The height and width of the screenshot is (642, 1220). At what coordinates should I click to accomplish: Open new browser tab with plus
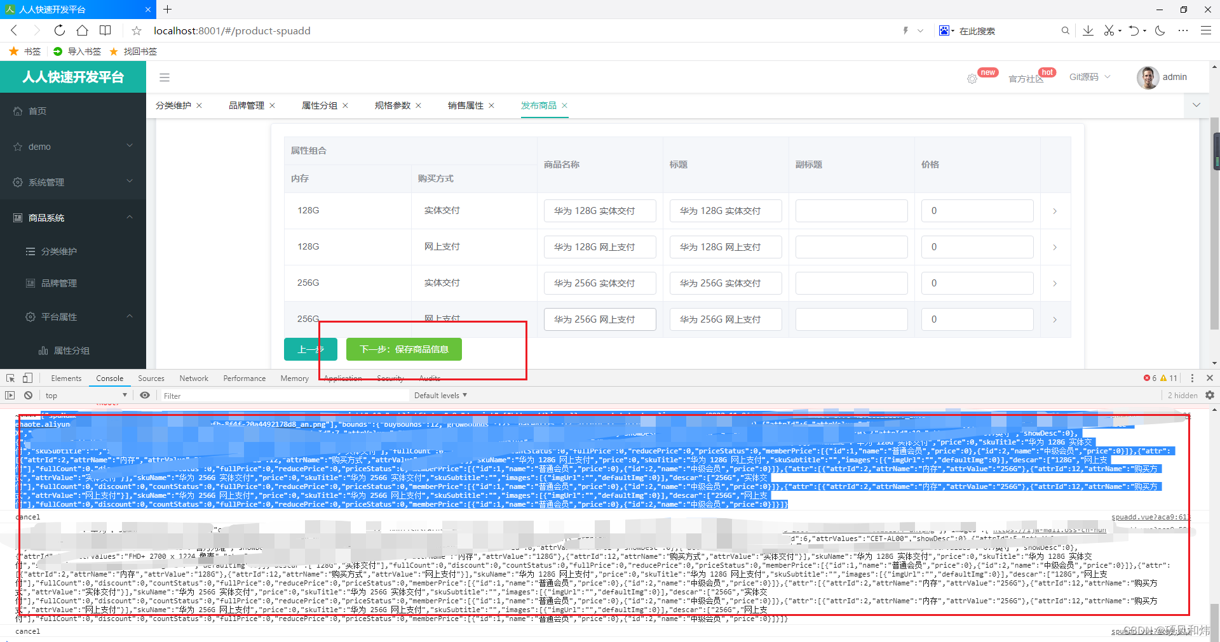(x=167, y=10)
